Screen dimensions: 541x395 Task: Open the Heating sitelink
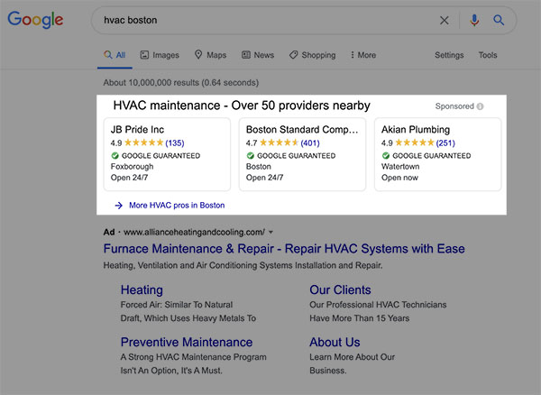tap(142, 289)
